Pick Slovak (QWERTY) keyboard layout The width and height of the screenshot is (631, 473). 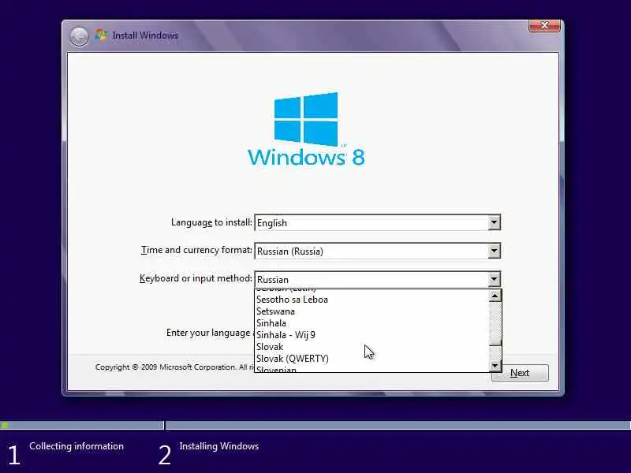[372, 359]
